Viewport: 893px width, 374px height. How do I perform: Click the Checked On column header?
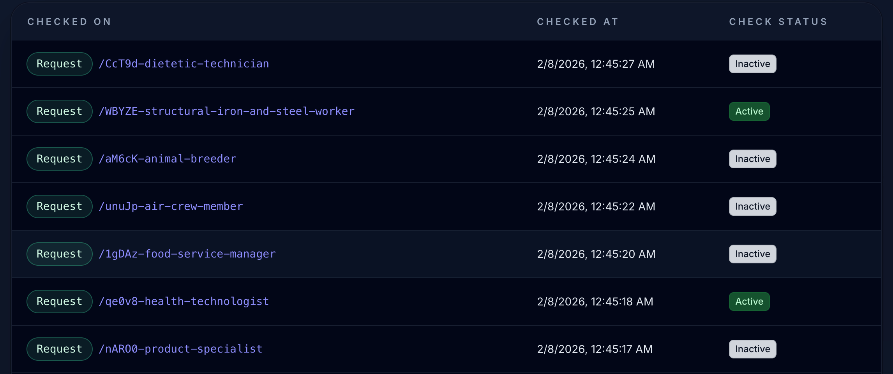pyautogui.click(x=69, y=22)
